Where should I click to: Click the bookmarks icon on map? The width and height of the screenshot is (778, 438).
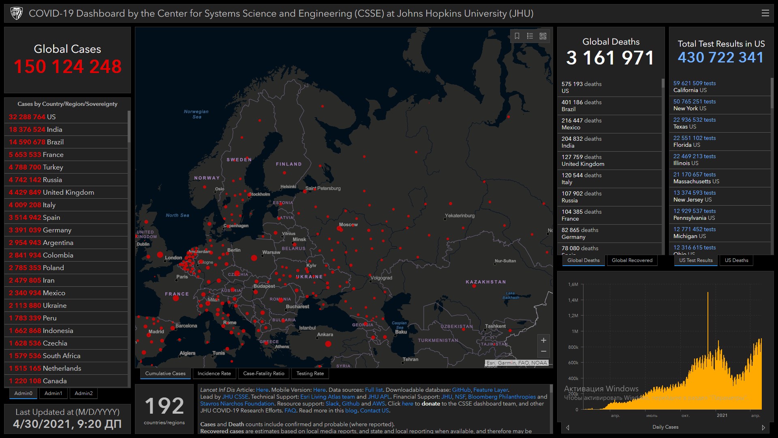click(517, 36)
